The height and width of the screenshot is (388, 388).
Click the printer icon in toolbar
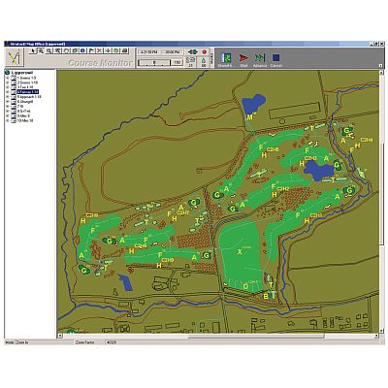[x=125, y=50]
